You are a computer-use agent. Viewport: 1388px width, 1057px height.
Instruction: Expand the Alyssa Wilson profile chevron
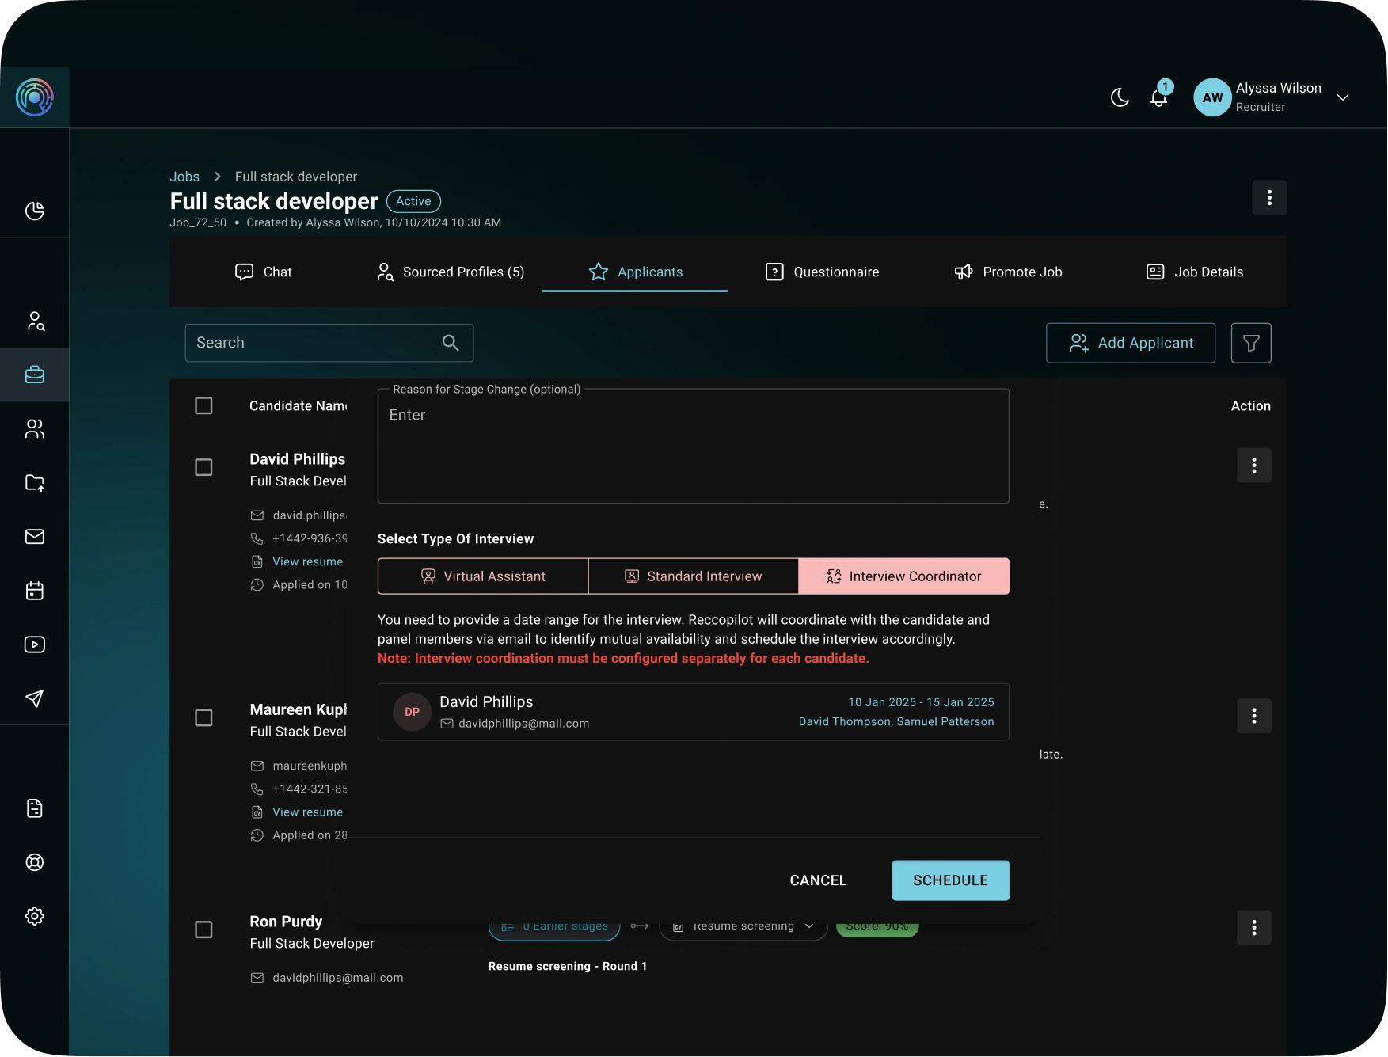coord(1343,97)
